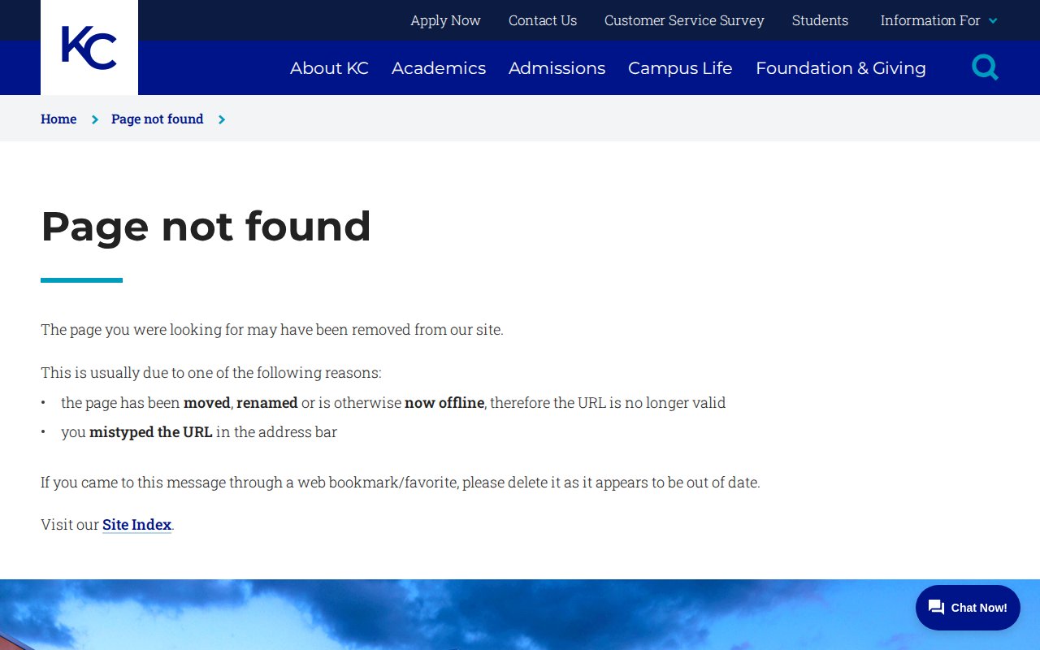The width and height of the screenshot is (1040, 650).
Task: Click the Page not found breadcrumb
Action: tap(158, 119)
